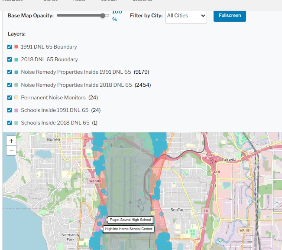Image resolution: width=282 pixels, height=250 pixels.
Task: Select the Puget Sound High School map label
Action: pyautogui.click(x=130, y=220)
